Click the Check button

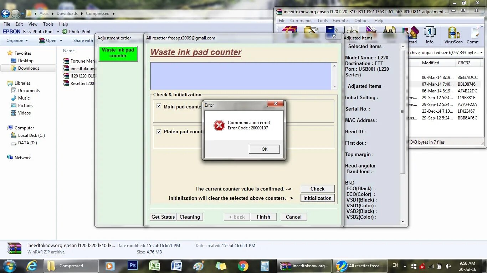[x=317, y=189]
